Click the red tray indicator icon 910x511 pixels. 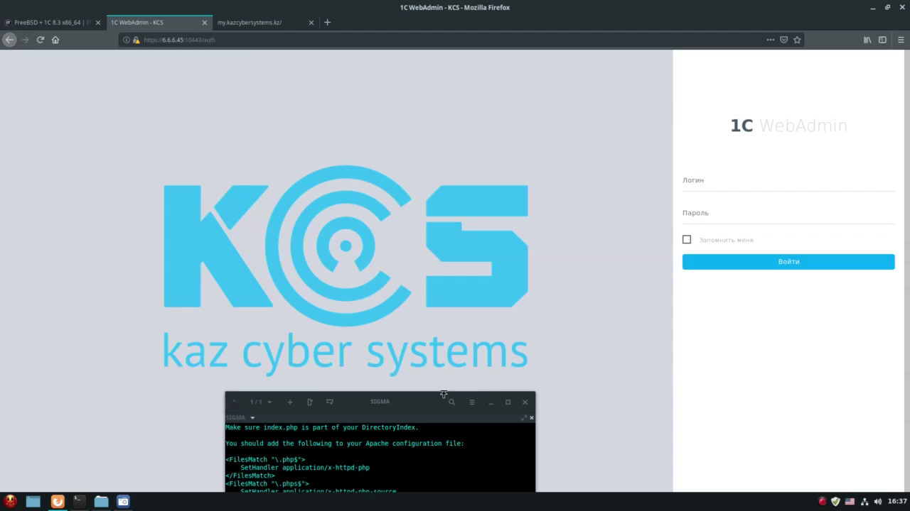point(823,501)
